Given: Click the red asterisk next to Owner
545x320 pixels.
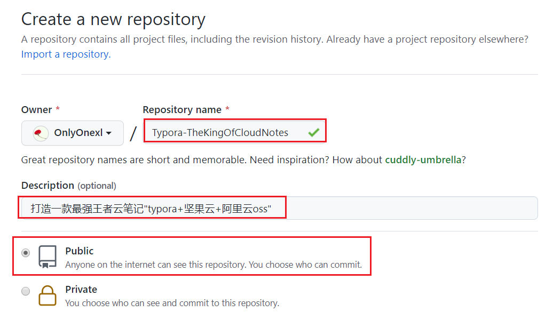Looking at the screenshot, I should click(x=58, y=109).
